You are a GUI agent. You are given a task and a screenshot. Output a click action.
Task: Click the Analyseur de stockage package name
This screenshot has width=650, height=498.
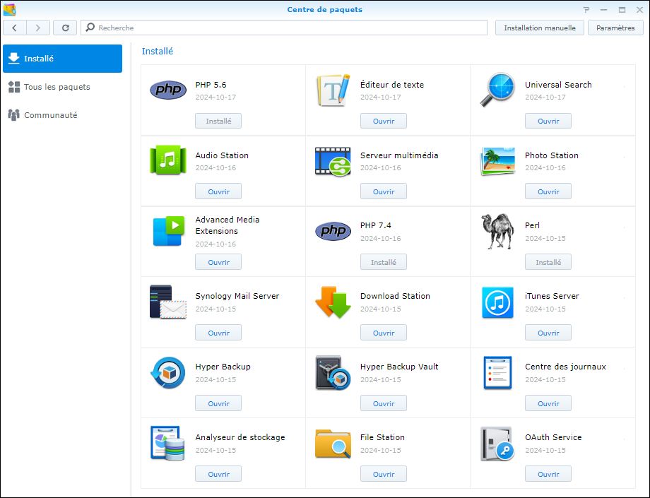pos(240,437)
